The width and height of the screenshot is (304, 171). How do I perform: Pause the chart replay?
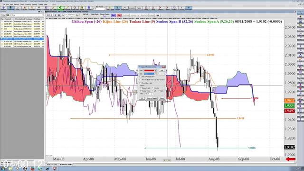pos(55,15)
